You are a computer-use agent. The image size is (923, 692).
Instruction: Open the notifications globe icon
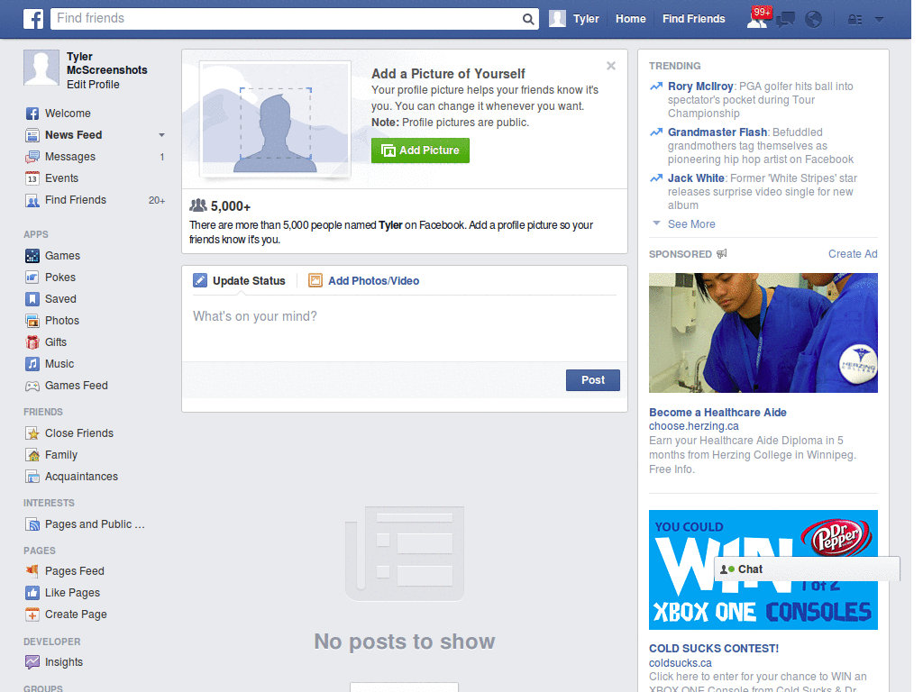point(813,20)
